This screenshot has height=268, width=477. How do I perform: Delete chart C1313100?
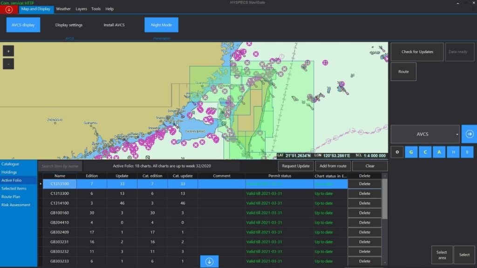click(x=364, y=184)
